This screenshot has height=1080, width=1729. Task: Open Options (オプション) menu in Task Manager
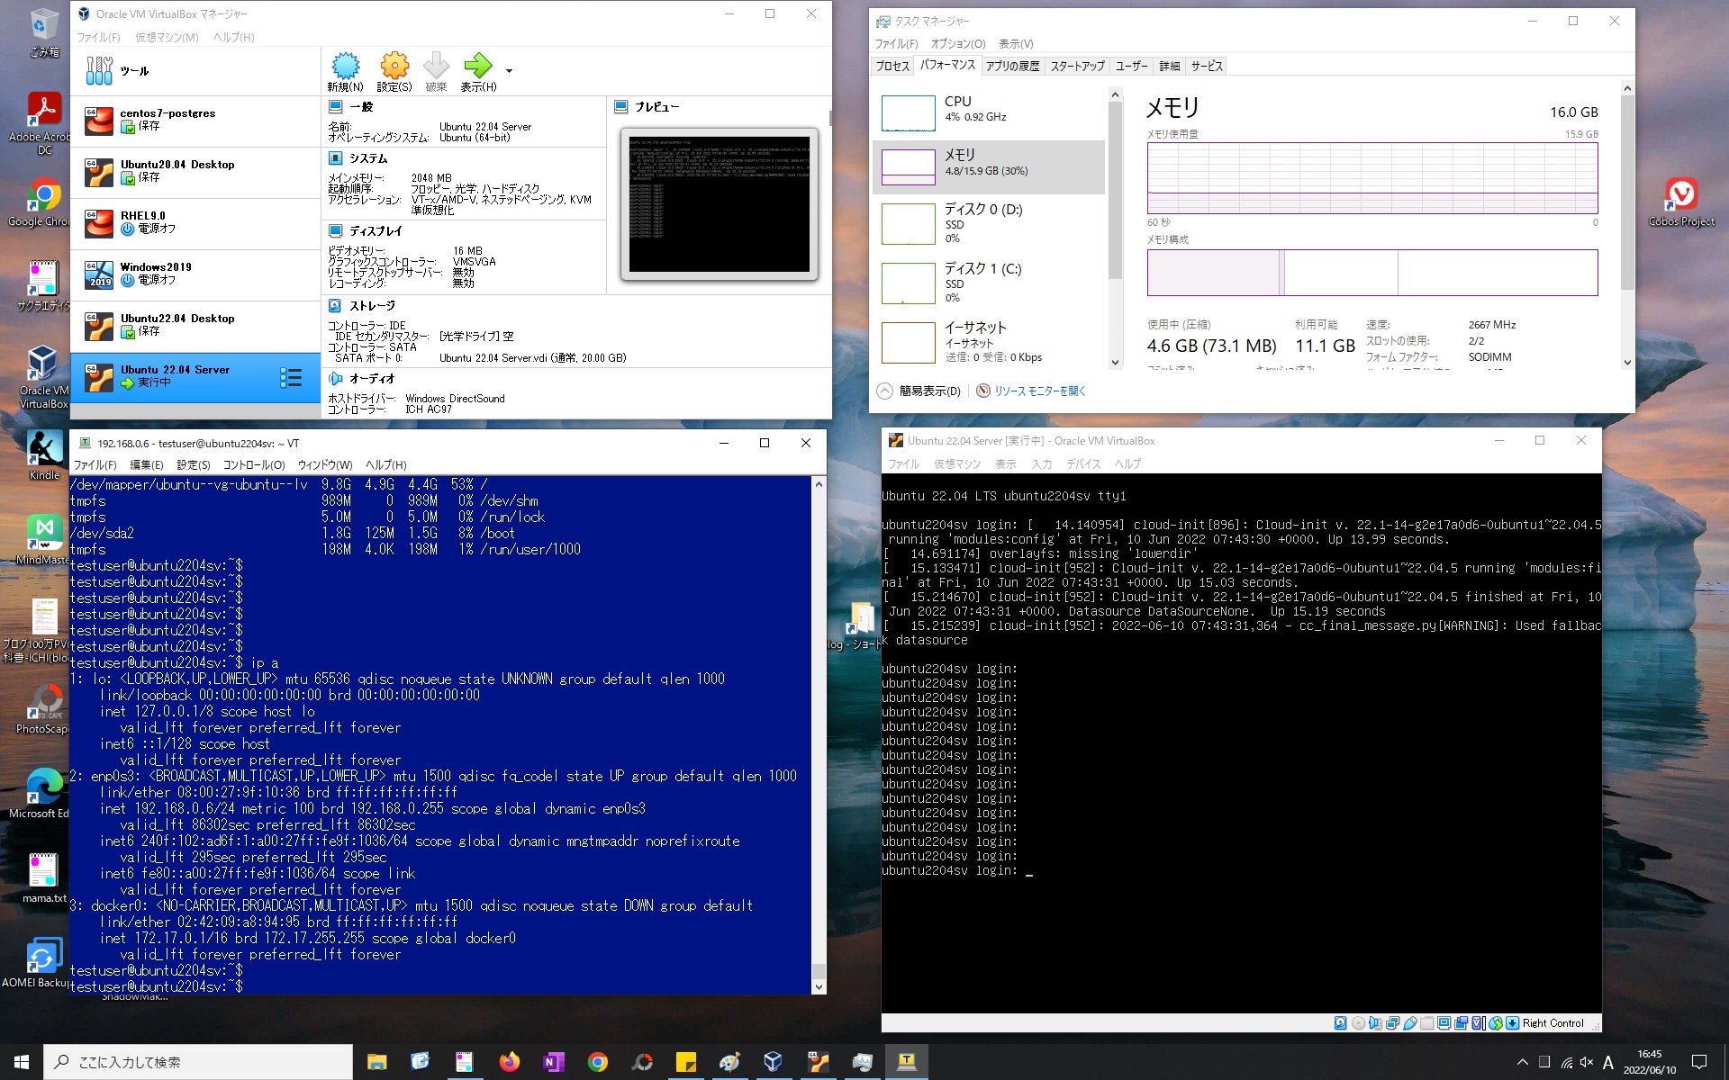(x=958, y=44)
